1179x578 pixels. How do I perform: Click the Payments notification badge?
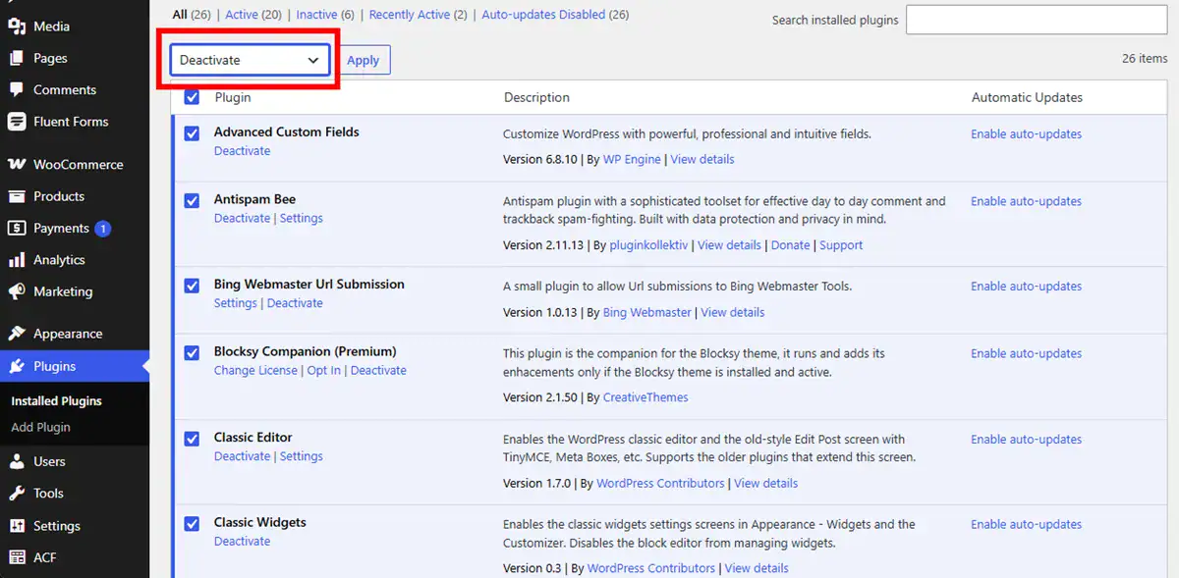103,229
